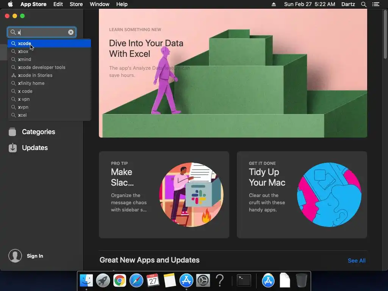Click the green full-screen window button
This screenshot has width=388, height=291.
(x=22, y=16)
